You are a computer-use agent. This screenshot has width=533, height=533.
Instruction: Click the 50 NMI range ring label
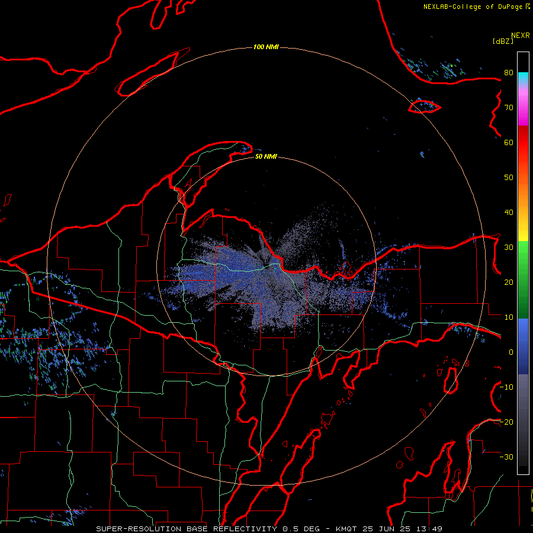tap(266, 156)
